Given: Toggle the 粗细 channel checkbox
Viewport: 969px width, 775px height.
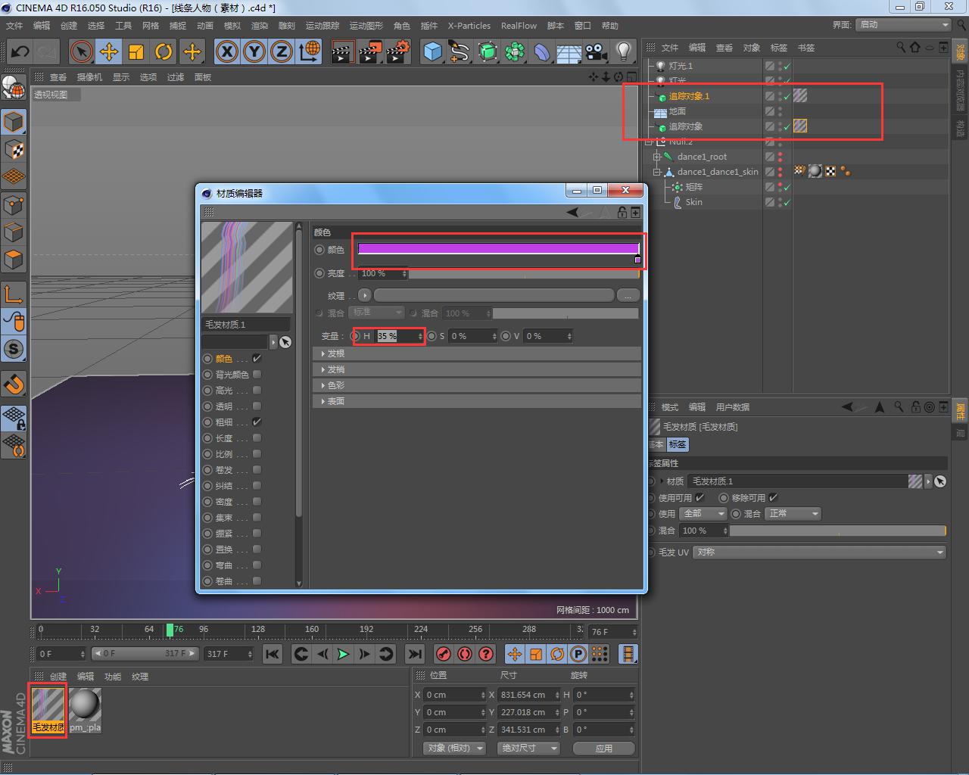Looking at the screenshot, I should [x=257, y=422].
